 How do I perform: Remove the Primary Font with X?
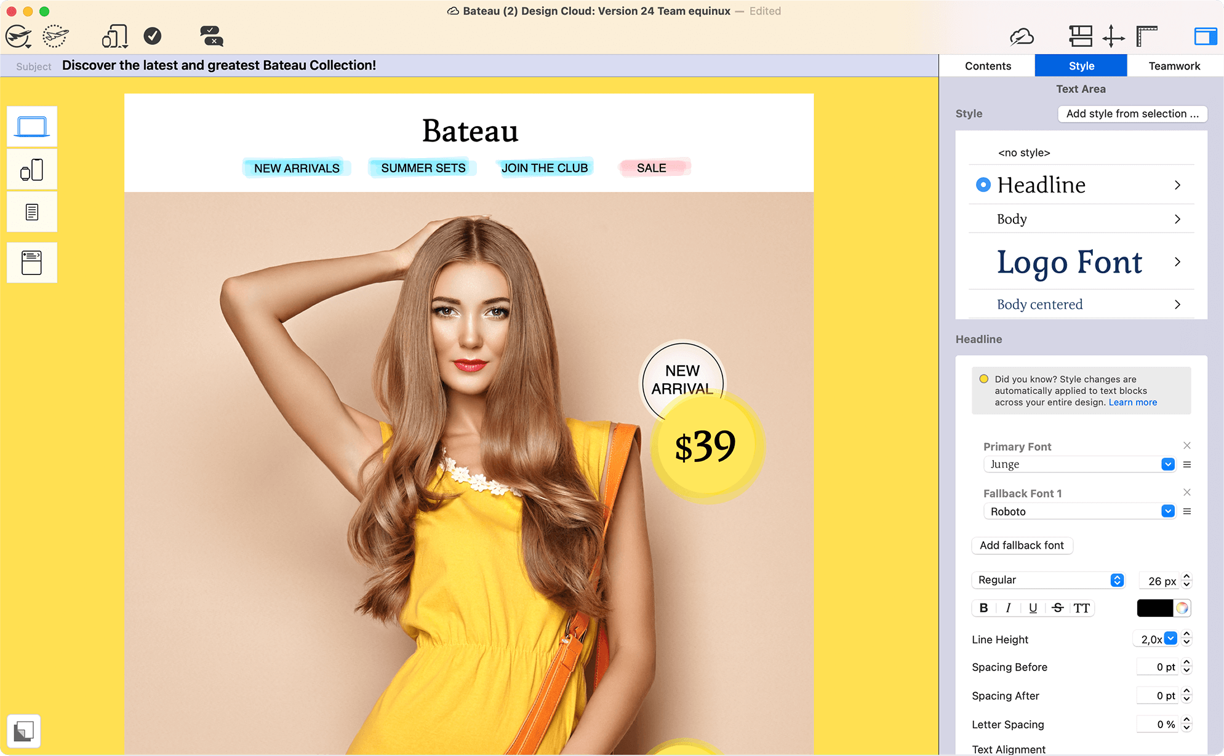pyautogui.click(x=1187, y=445)
